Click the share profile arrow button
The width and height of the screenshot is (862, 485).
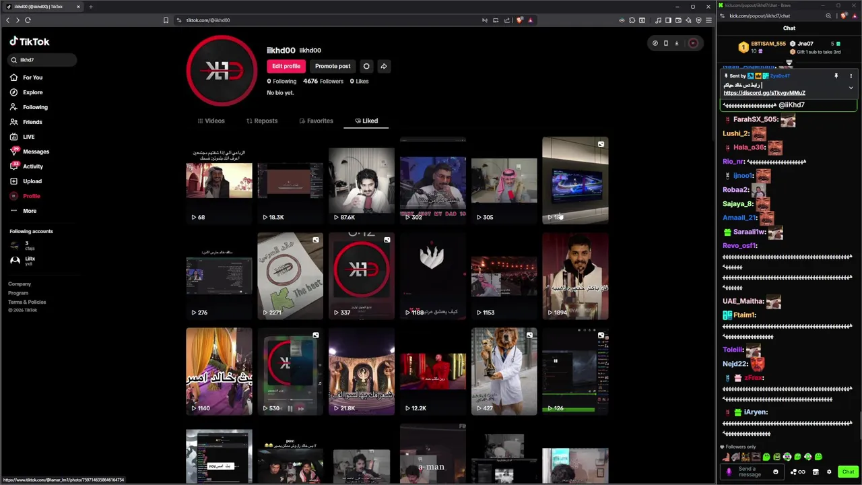coord(383,66)
